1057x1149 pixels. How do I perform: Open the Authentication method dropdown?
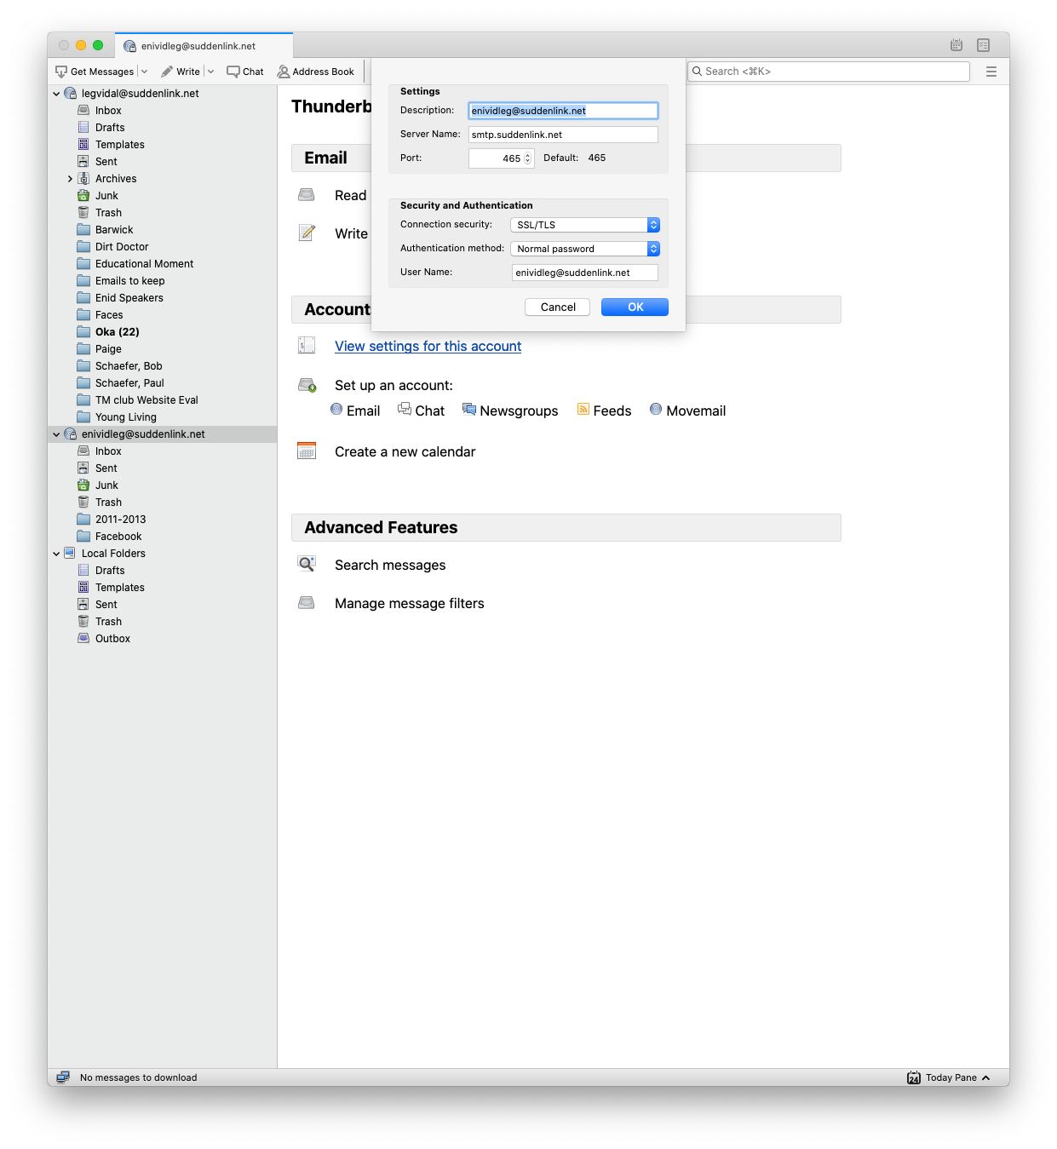point(585,249)
